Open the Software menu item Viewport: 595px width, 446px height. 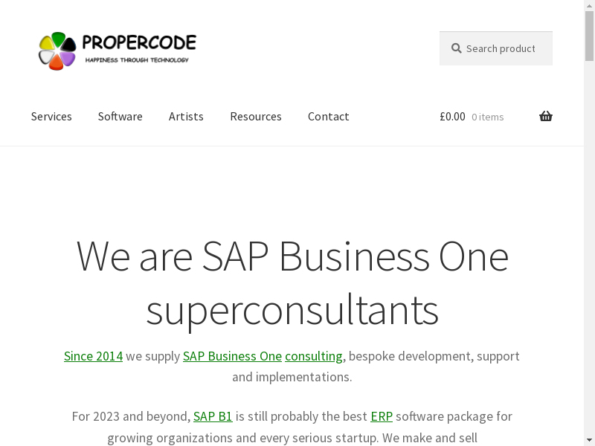[x=120, y=116]
